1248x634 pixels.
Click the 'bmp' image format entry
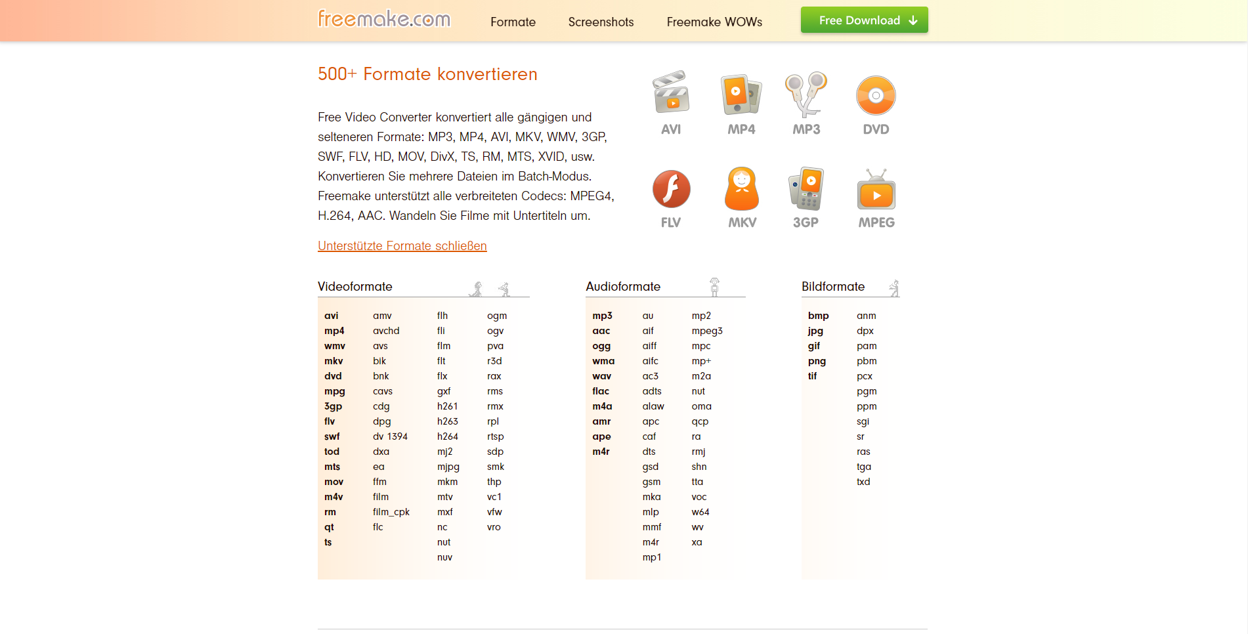(818, 316)
